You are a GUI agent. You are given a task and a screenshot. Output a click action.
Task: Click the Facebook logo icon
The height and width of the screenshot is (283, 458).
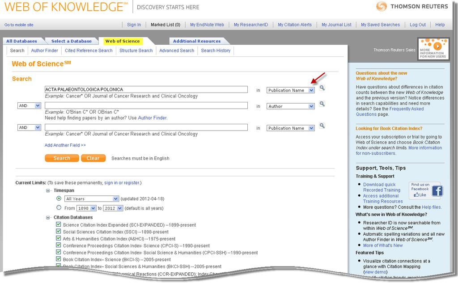tap(437, 191)
